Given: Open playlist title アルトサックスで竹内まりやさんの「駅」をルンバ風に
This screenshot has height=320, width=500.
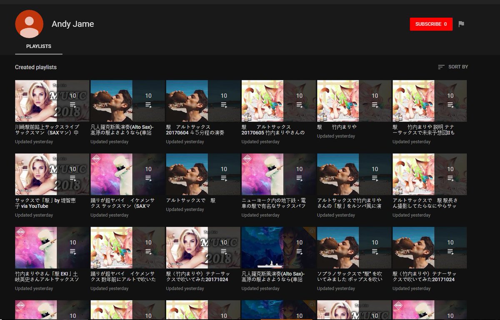Looking at the screenshot, I should tap(349, 203).
